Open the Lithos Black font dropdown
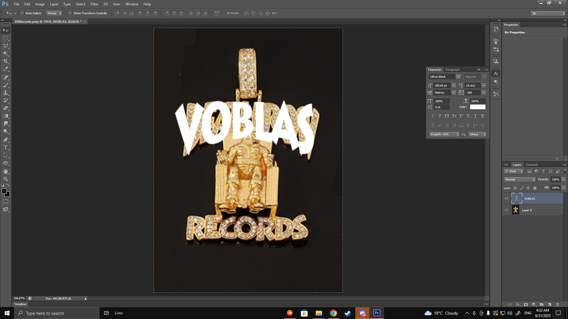 point(458,77)
